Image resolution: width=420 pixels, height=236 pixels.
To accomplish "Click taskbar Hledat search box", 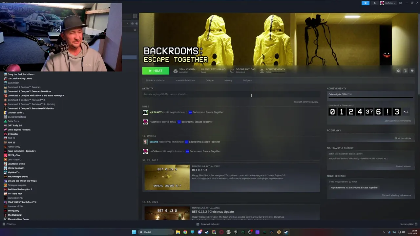I will point(156,232).
